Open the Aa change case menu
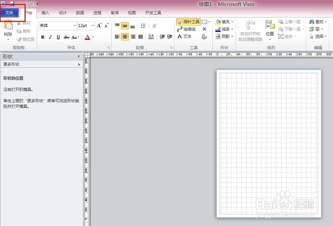Image resolution: width=333 pixels, height=226 pixels. click(75, 37)
